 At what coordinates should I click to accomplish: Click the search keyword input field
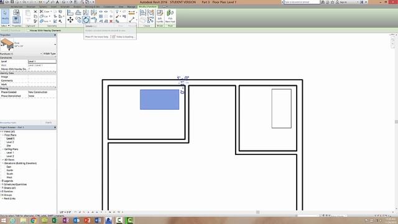pos(302,2)
